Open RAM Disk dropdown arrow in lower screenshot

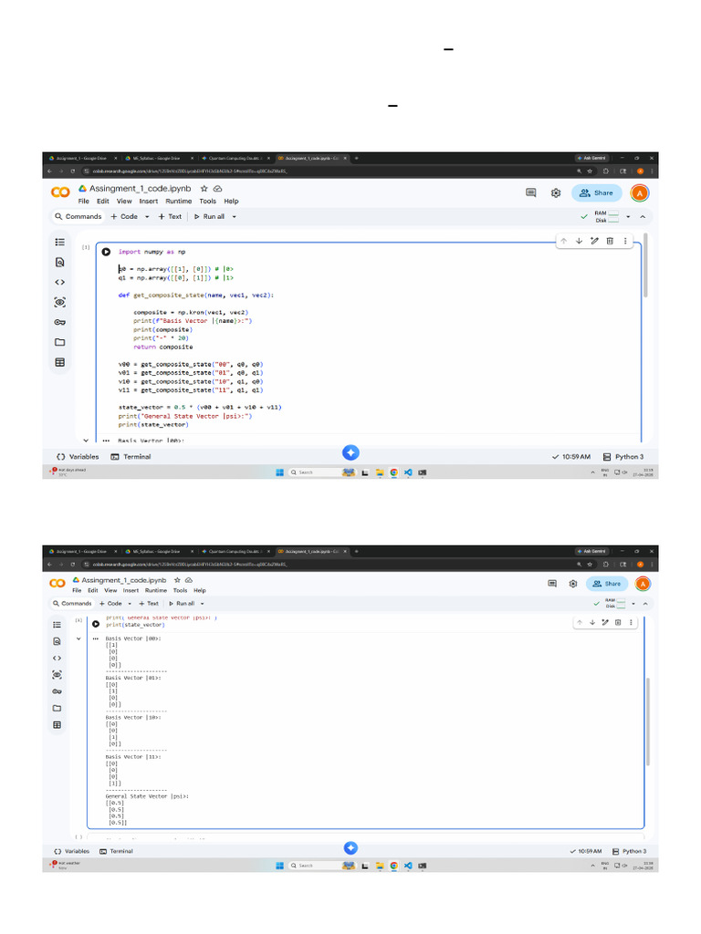coord(633,604)
